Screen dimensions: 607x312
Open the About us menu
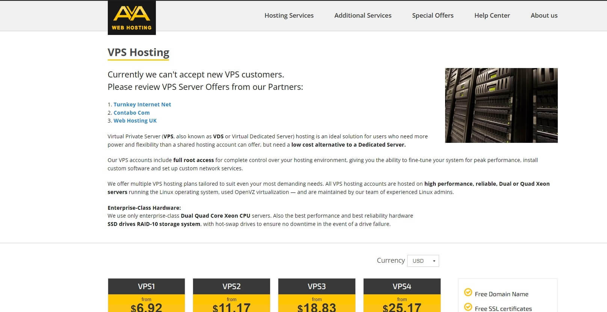click(x=544, y=15)
